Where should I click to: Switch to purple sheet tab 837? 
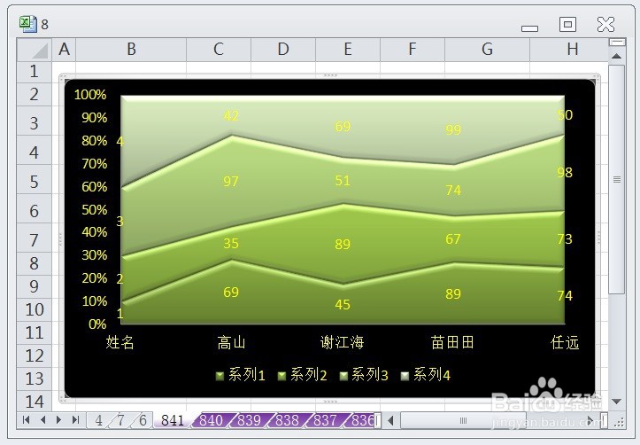325,420
